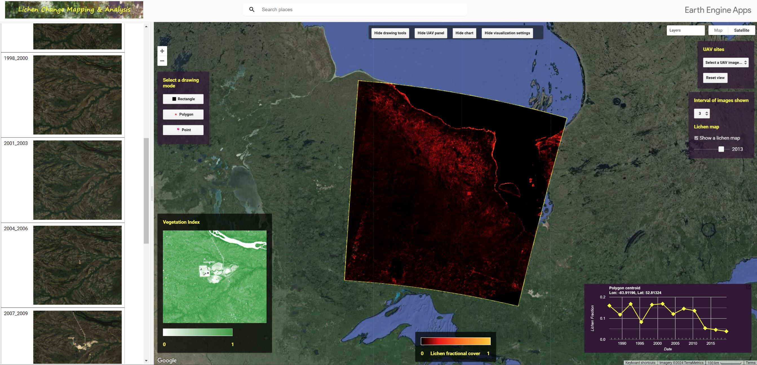Open the interval of images value selector

[x=702, y=113]
